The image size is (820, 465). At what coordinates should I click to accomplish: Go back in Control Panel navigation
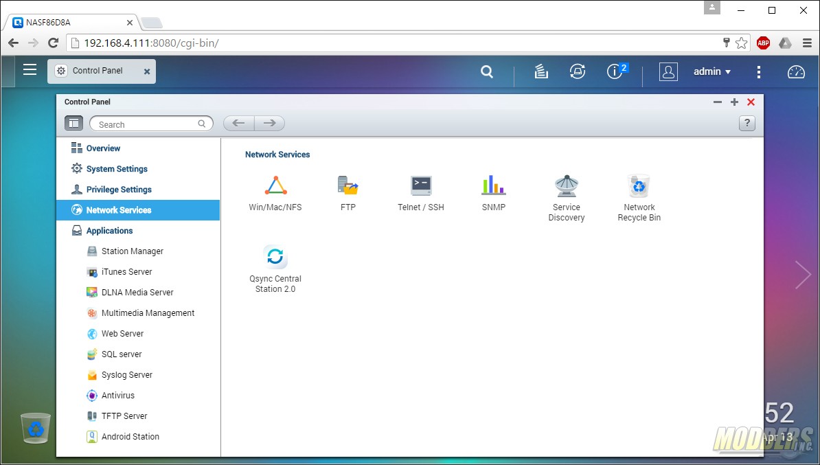click(x=239, y=123)
